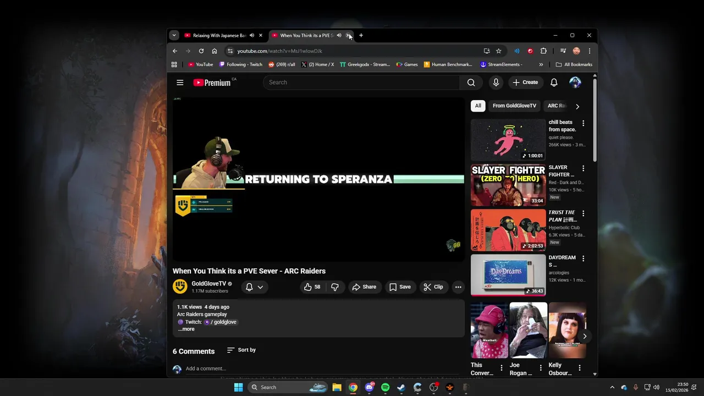
Task: Open the Following - Twitch bookmark
Action: pyautogui.click(x=241, y=64)
